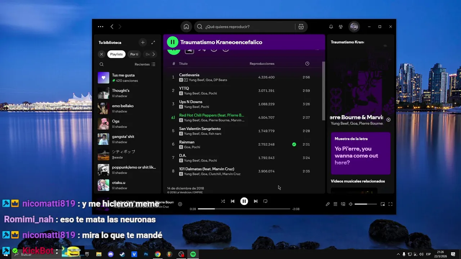
Task: Add the current song in Now Playing panel
Action: click(x=388, y=120)
